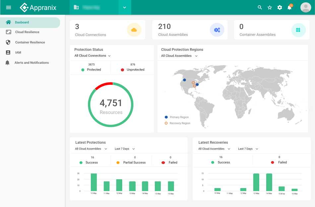Toggle the sidebar with the hamburger menu
Viewport: 315px width, 207px height.
(x=9, y=7)
